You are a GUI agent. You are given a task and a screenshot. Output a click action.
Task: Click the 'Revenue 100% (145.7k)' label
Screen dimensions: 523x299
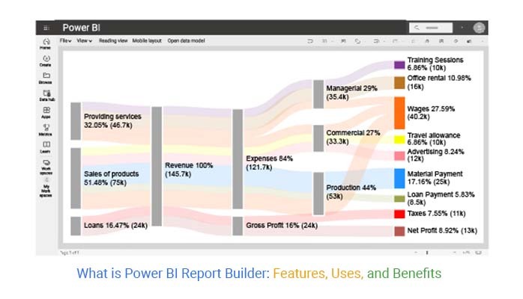[189, 170]
